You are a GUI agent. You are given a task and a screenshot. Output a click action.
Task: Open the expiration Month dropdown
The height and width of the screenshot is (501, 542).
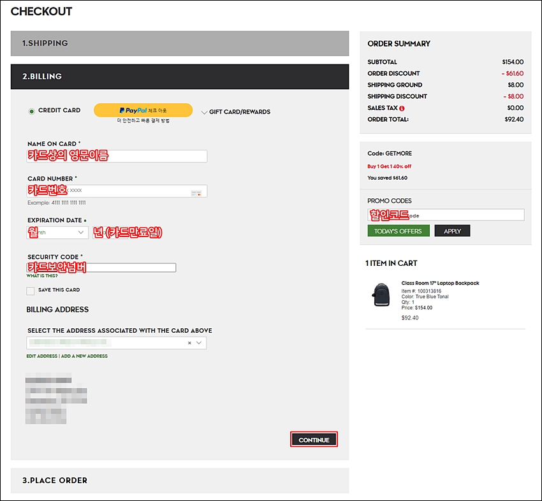pyautogui.click(x=57, y=233)
